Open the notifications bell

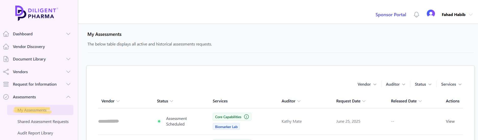(x=416, y=15)
